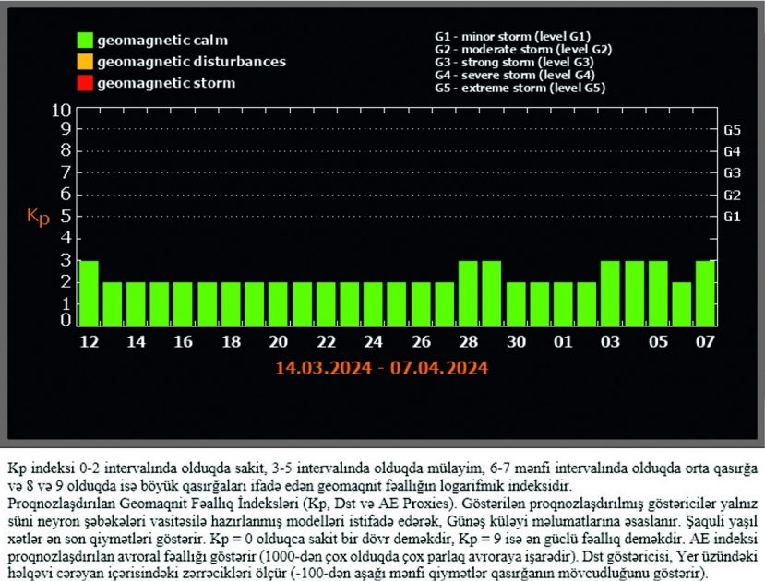Image resolution: width=765 pixels, height=581 pixels.
Task: Click the orange date range 14.03.2024 - 07.04.2024
Action: pyautogui.click(x=381, y=368)
